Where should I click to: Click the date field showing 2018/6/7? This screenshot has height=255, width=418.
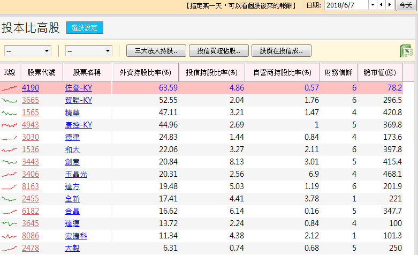tap(346, 5)
